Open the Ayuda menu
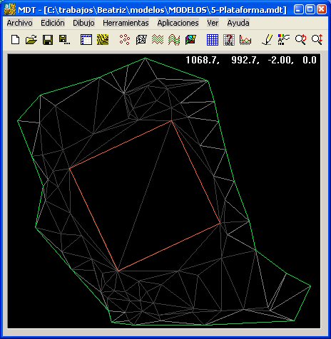Viewport: 331px width, 339px height. click(x=238, y=23)
